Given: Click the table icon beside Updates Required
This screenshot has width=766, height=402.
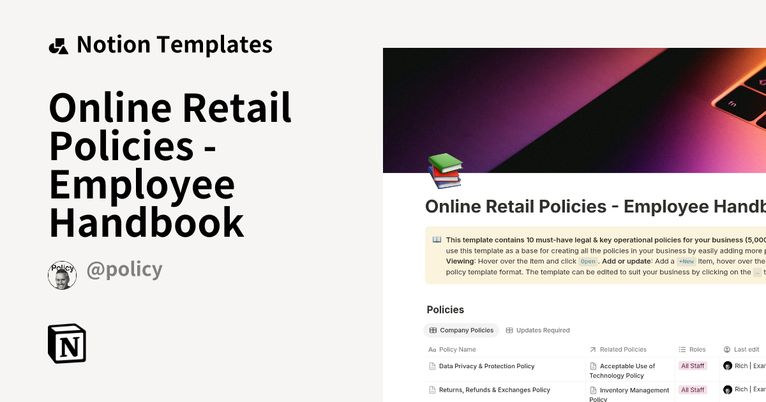Looking at the screenshot, I should pyautogui.click(x=509, y=330).
